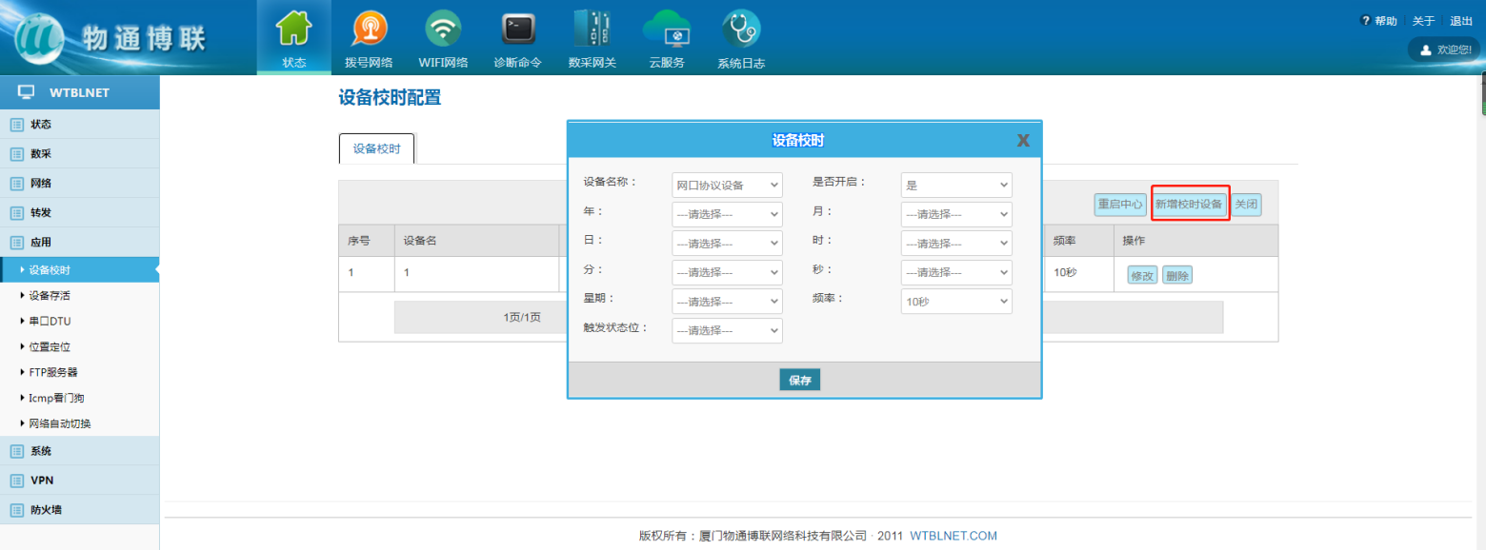Open the 诊断命令 terminal icon

517,30
